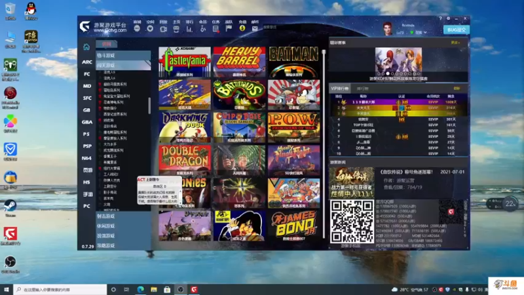Select the FC platform tab
The height and width of the screenshot is (295, 524).
click(87, 74)
